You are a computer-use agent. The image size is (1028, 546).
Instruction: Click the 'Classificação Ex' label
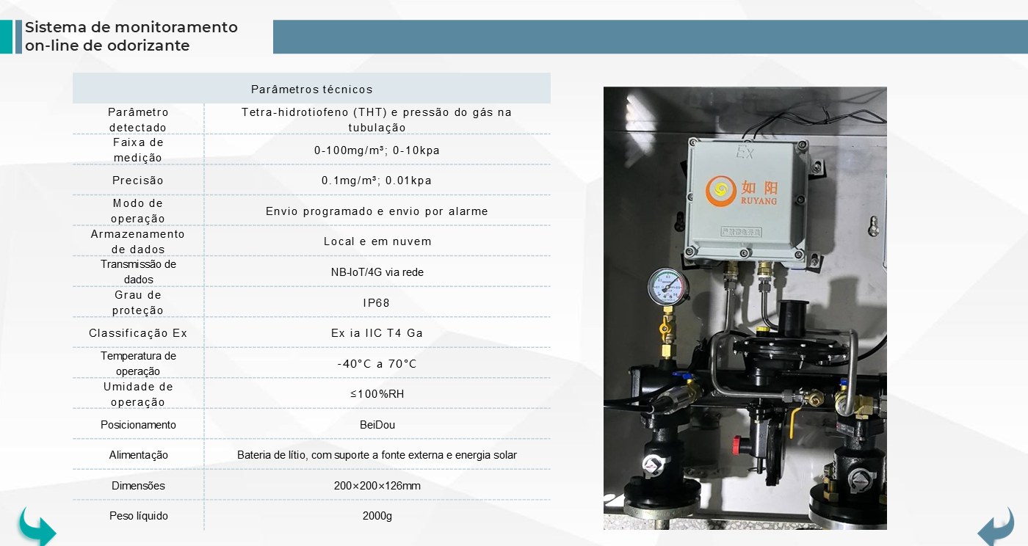[138, 333]
